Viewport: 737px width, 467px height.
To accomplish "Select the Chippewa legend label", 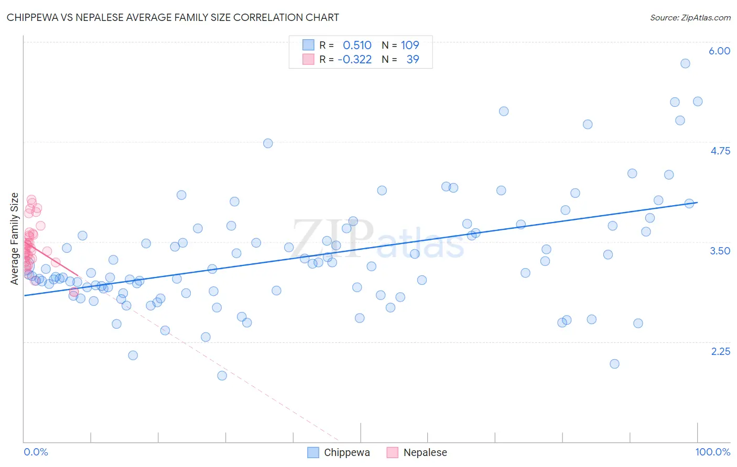I will [347, 452].
